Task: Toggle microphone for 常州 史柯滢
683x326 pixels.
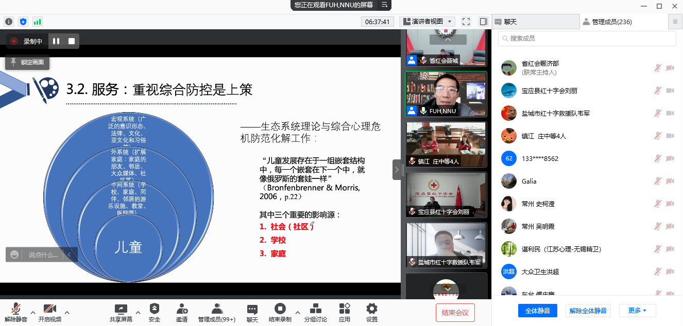Action: (657, 204)
